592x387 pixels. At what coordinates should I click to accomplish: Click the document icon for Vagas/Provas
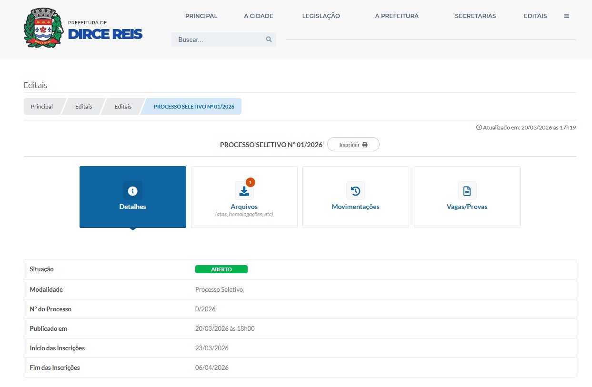[x=467, y=191]
